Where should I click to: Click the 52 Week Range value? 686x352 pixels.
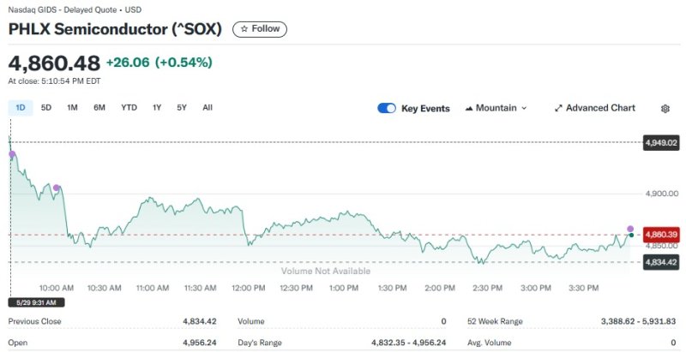pos(638,321)
